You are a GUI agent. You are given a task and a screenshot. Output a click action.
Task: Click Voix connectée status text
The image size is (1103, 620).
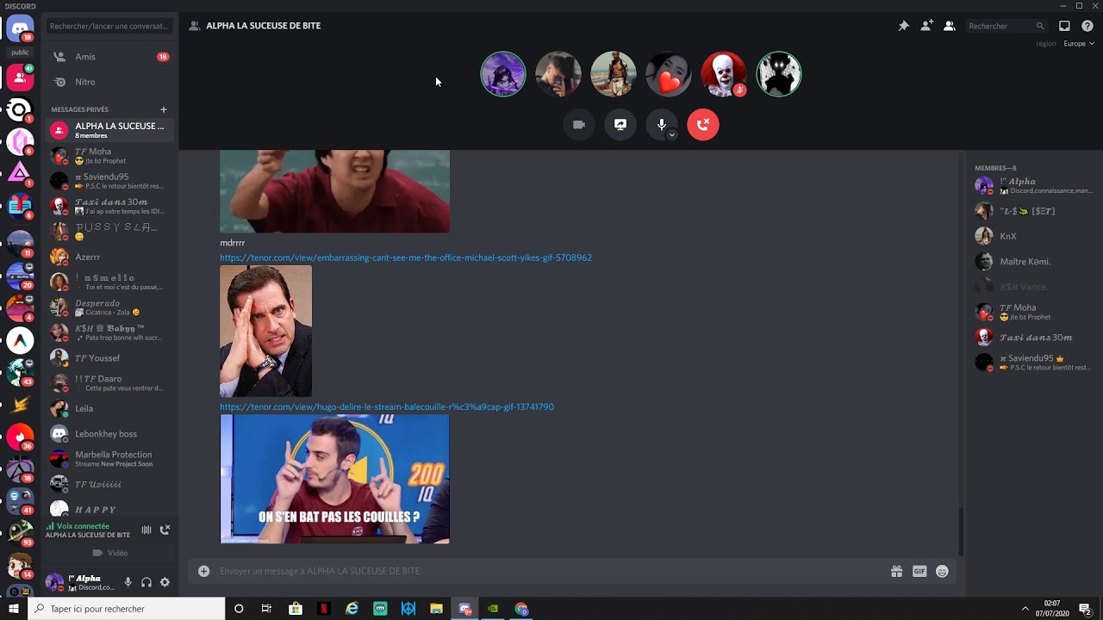(83, 525)
